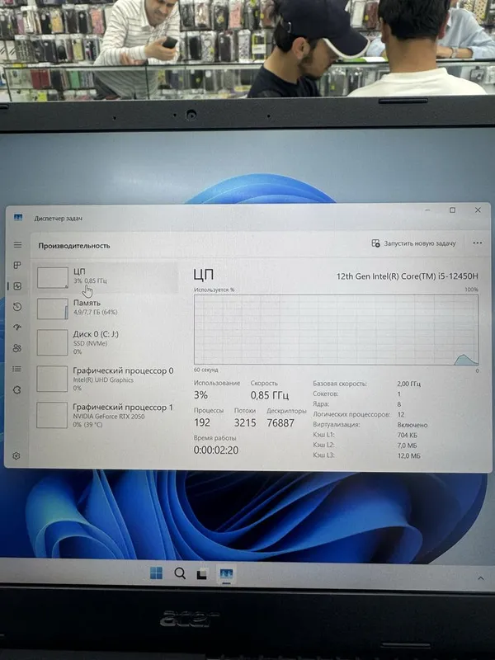Click the Память mini graph thumbnail
This screenshot has height=660, width=495.
click(53, 309)
